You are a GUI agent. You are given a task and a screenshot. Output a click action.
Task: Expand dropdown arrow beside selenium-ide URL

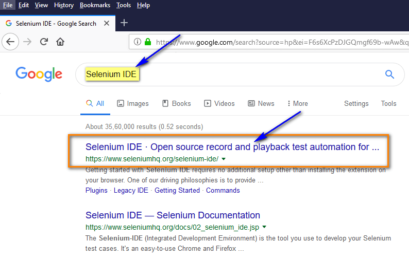(x=224, y=159)
